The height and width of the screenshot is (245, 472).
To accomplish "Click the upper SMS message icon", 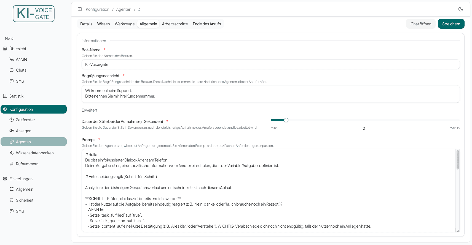I will click(12, 81).
